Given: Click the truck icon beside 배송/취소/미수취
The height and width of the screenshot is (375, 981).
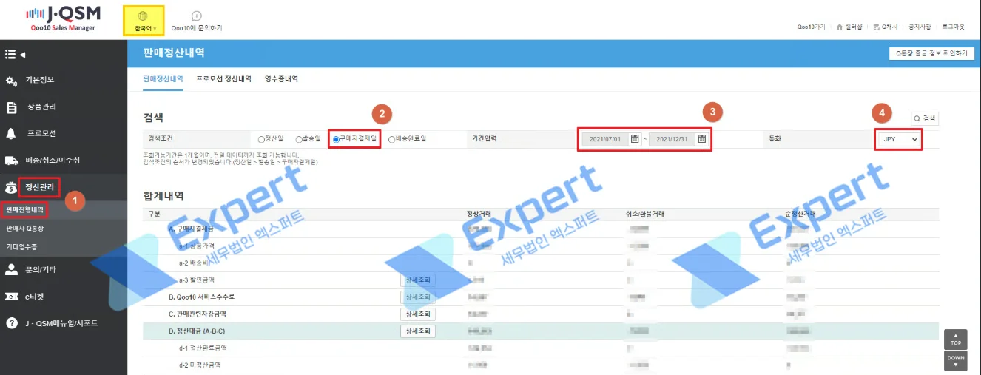Looking at the screenshot, I should coord(11,161).
